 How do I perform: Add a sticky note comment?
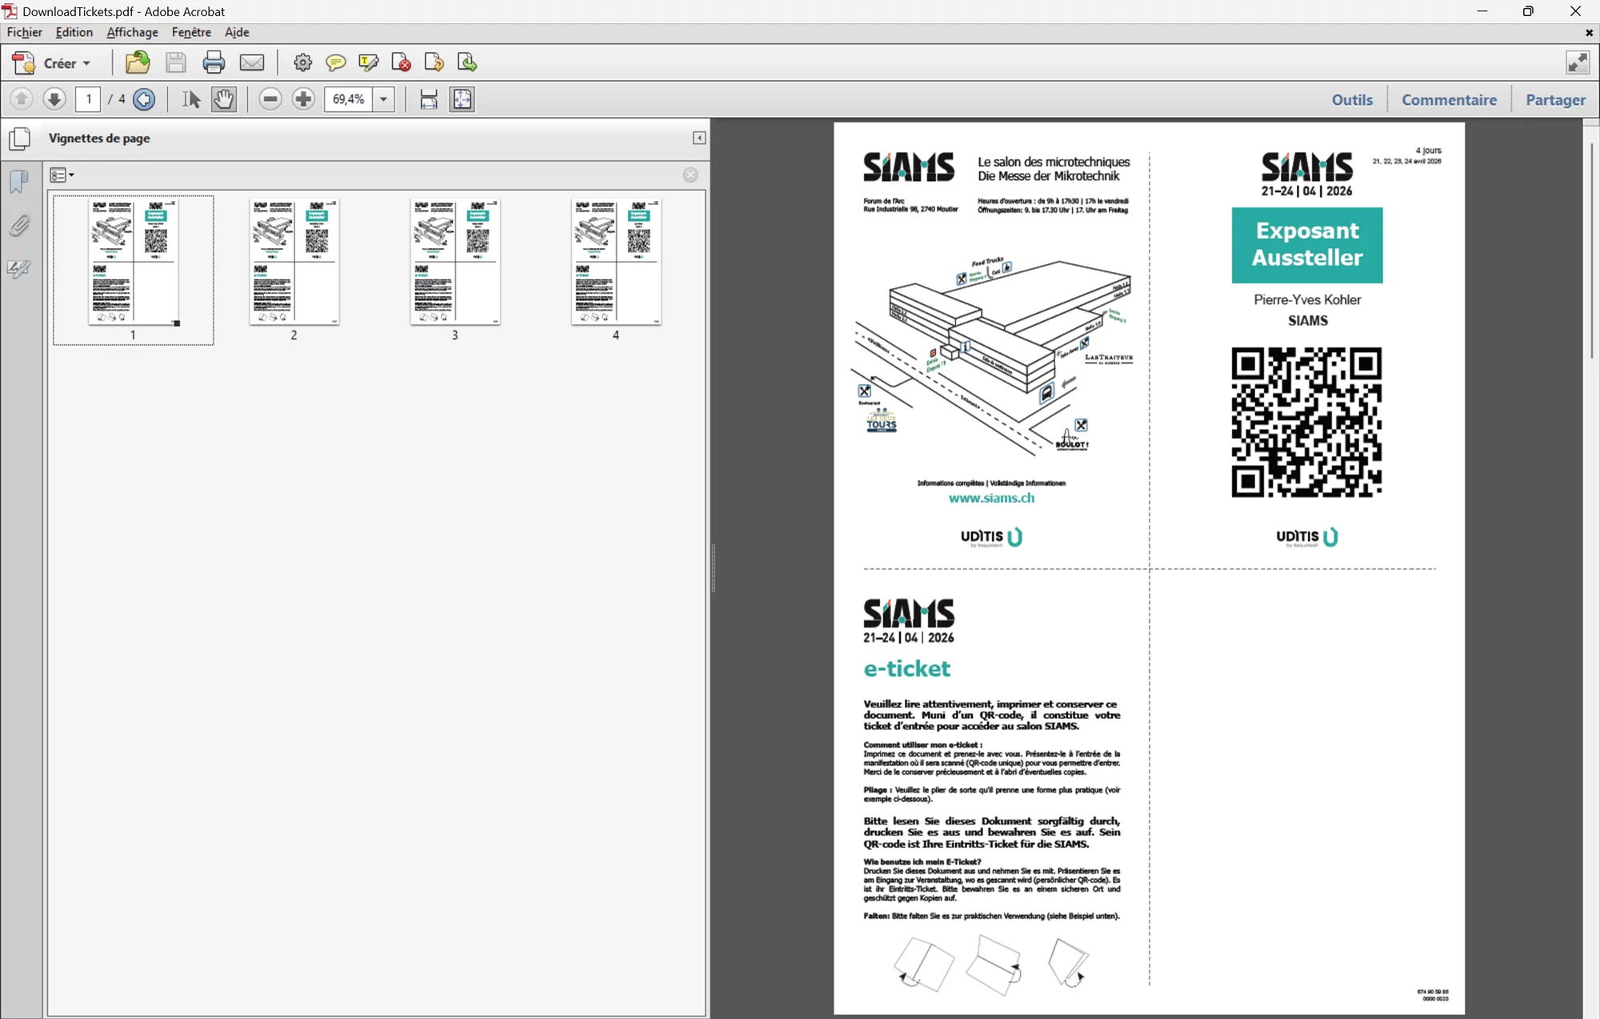coord(335,62)
